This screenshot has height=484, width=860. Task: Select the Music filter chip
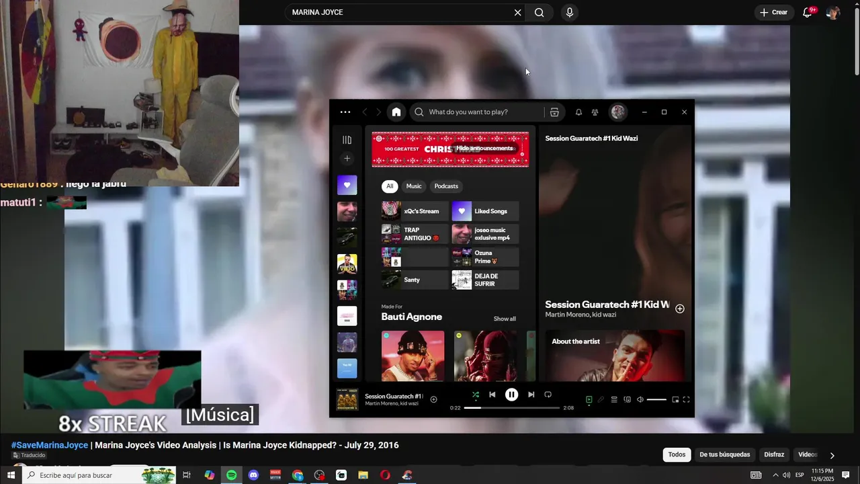[x=414, y=186]
